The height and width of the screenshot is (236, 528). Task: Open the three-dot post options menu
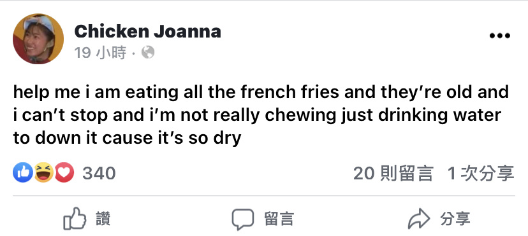[x=500, y=36]
